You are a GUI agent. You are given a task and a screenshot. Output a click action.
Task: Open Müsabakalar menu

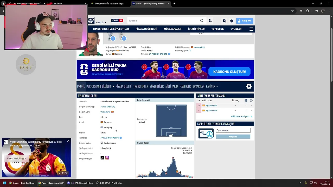[x=172, y=29]
